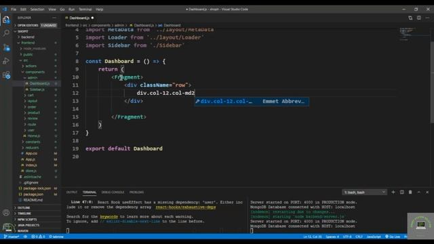434x244 pixels.
Task: Switch to the TERMINAL panel tab
Action: [90, 192]
